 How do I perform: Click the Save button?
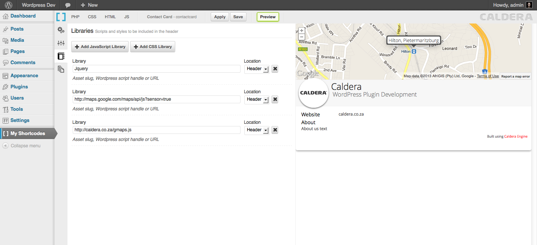coord(238,17)
